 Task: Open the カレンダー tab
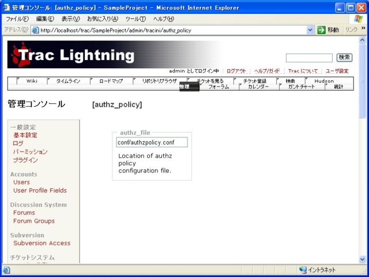coord(258,87)
